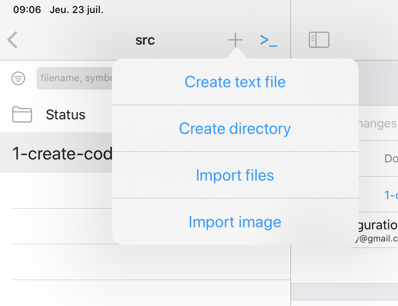398x306 pixels.
Task: Tap the Jeu. 23 juil. date
Action: (76, 10)
